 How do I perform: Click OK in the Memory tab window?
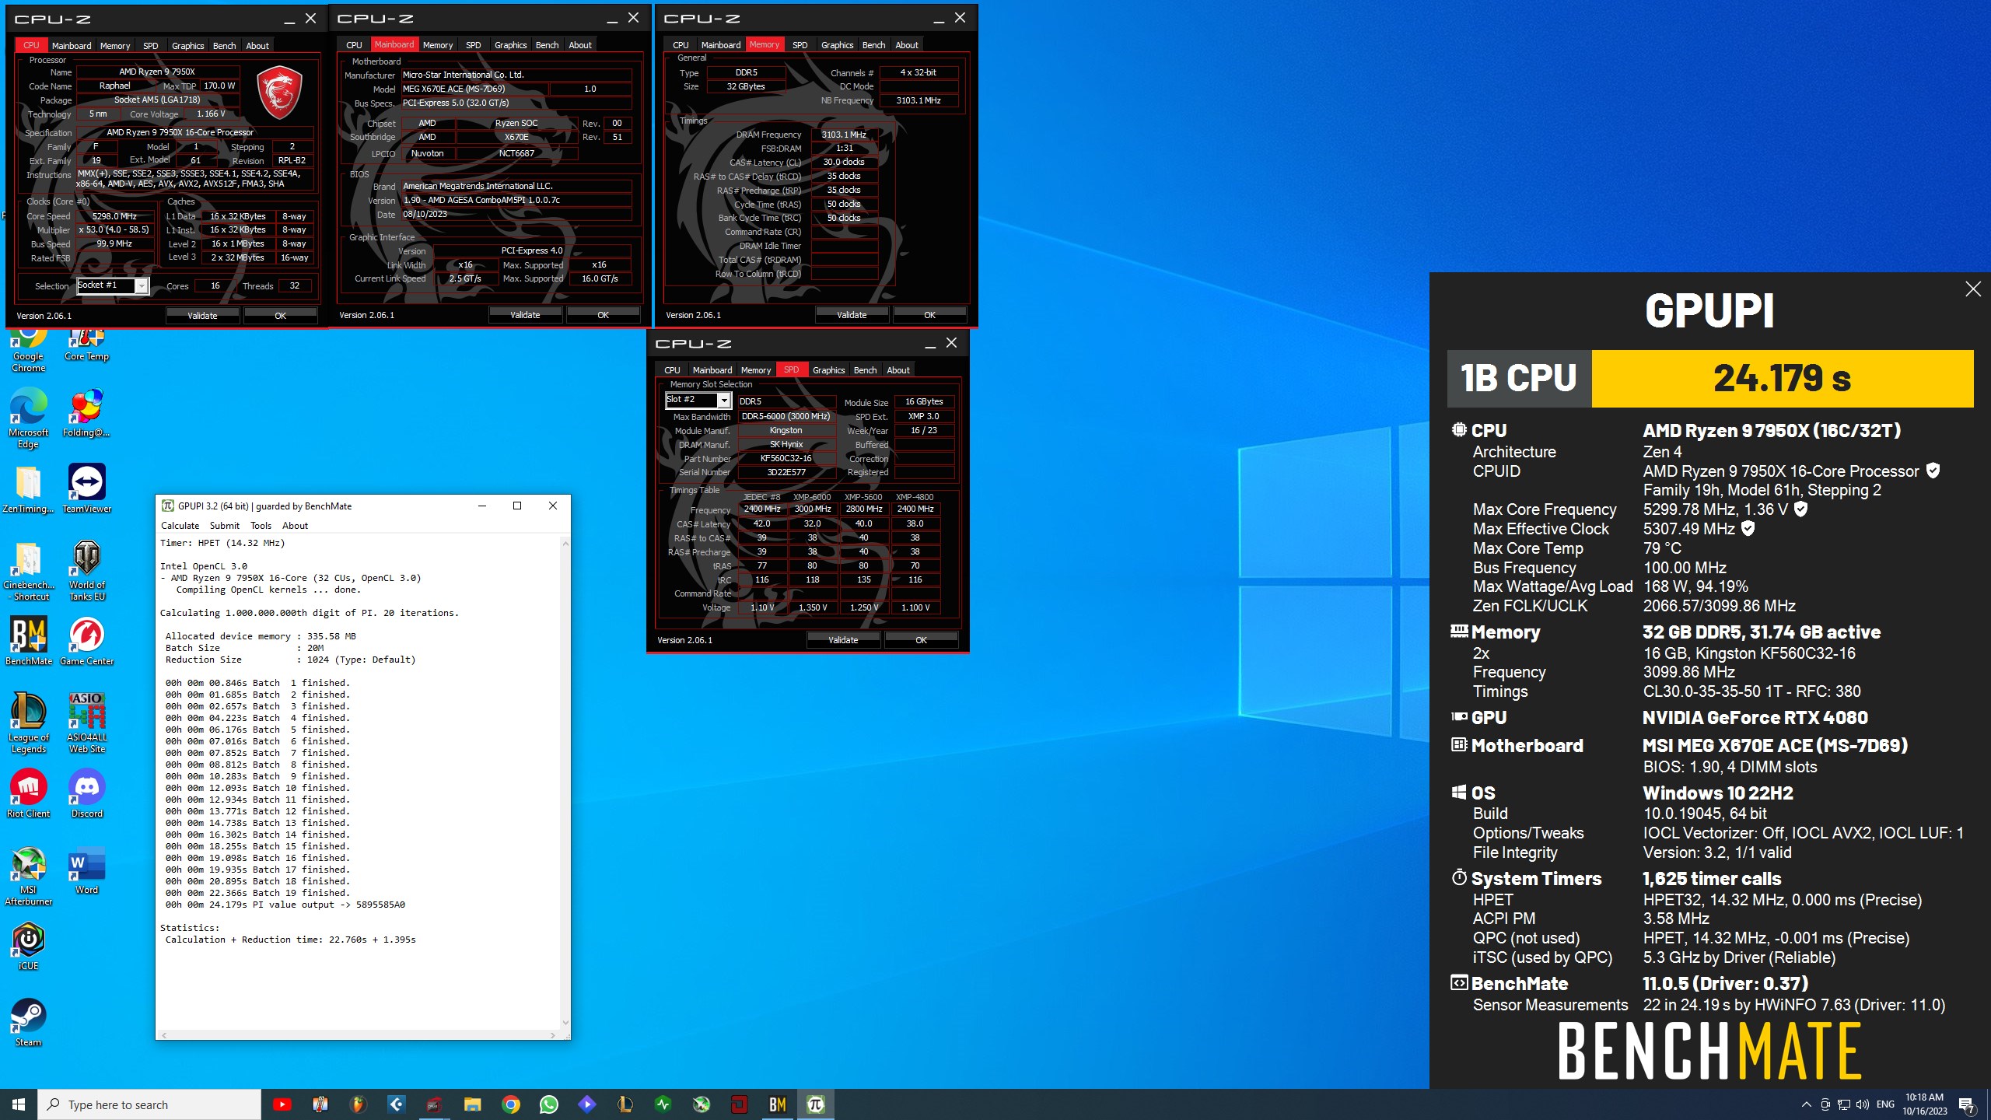[929, 315]
